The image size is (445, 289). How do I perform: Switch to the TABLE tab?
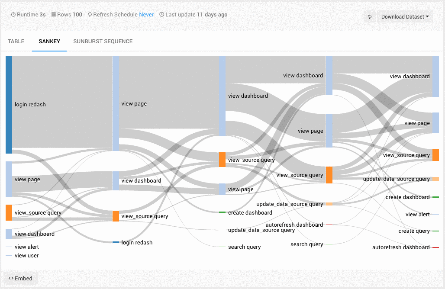click(16, 42)
